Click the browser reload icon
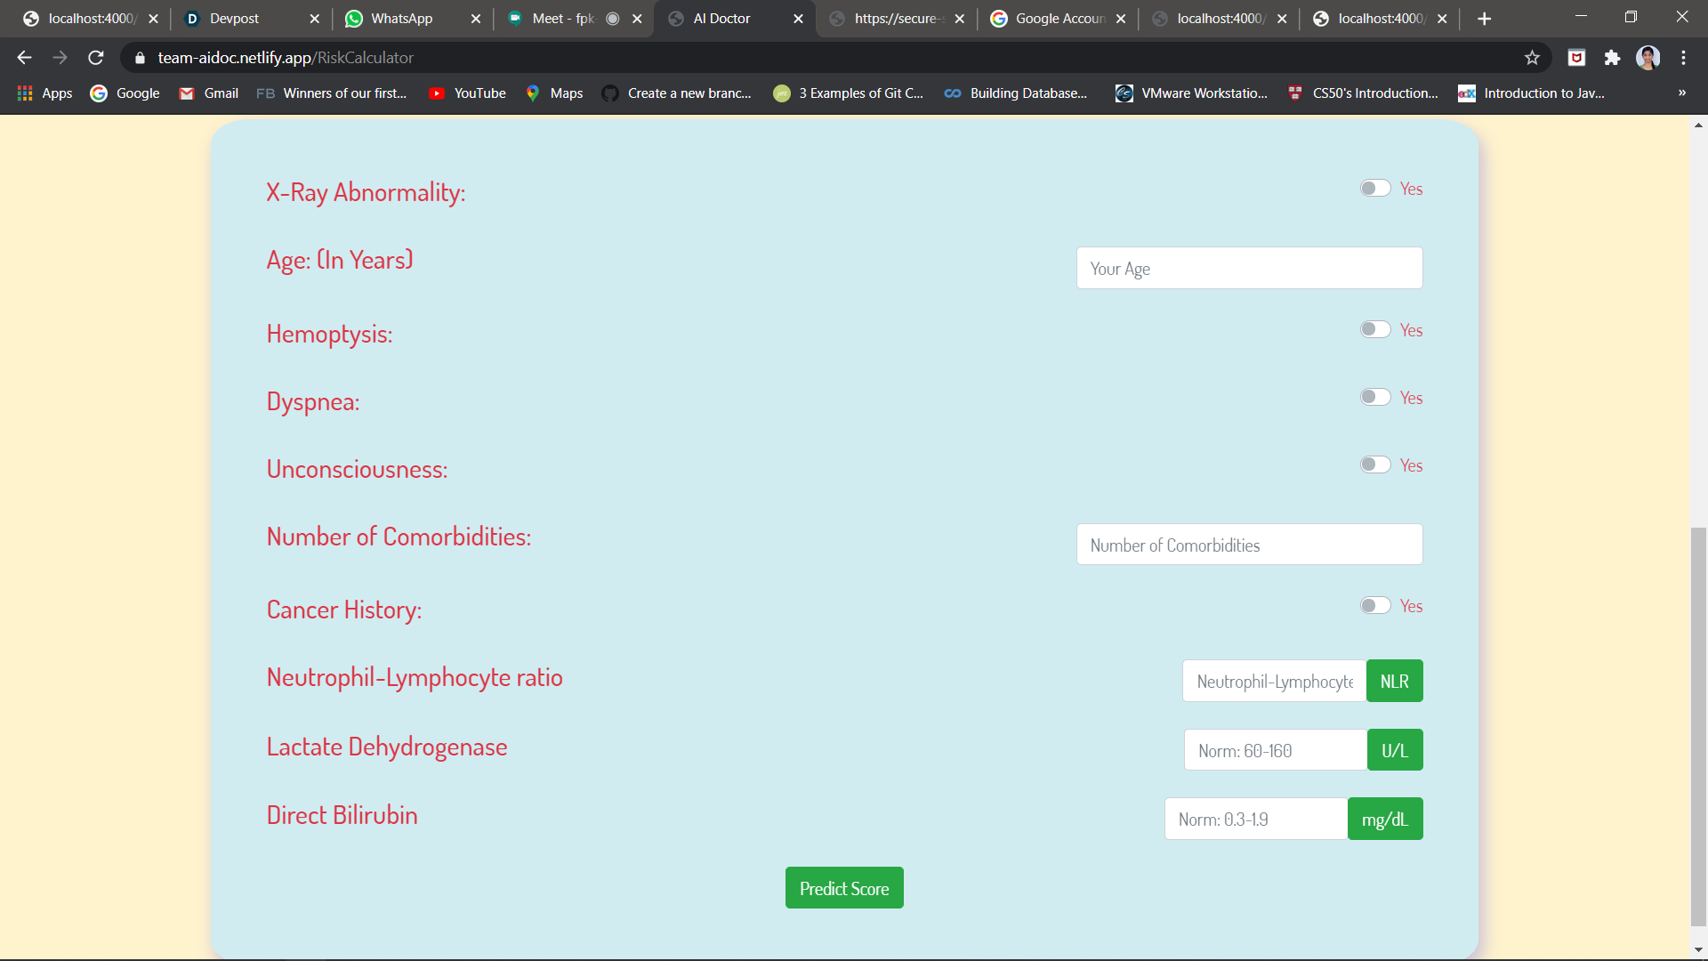This screenshot has height=961, width=1708. (x=96, y=58)
